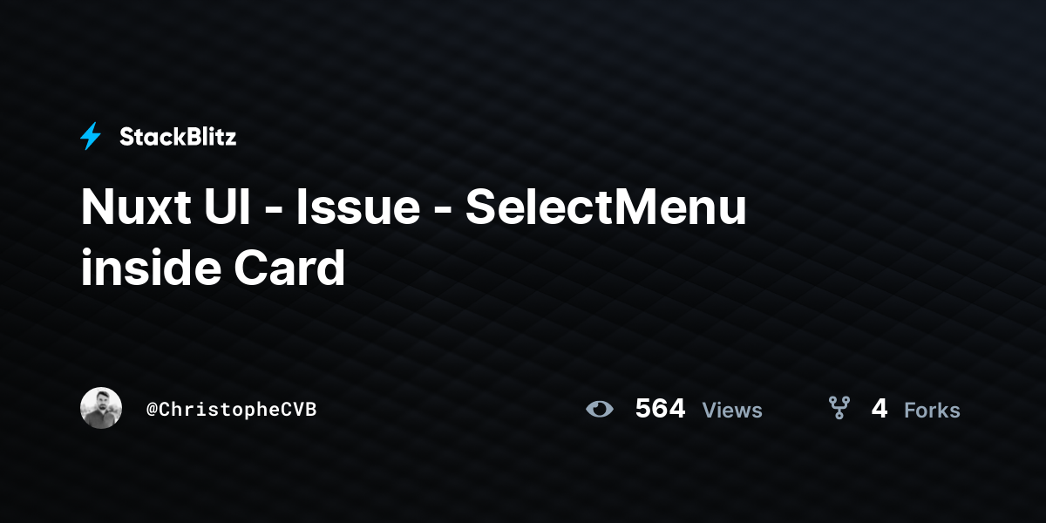Click the "Views" label
The height and width of the screenshot is (523, 1046).
pyautogui.click(x=732, y=410)
